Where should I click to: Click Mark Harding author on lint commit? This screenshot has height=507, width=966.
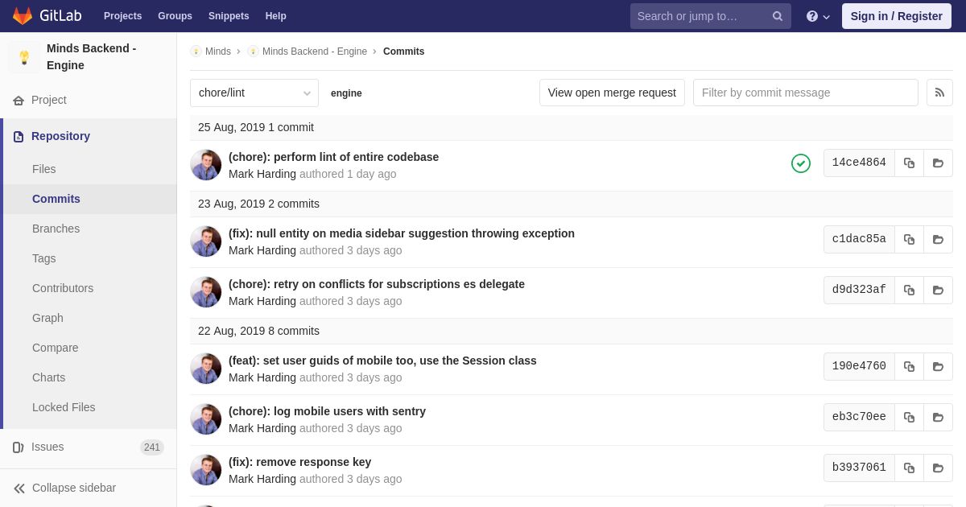[262, 174]
